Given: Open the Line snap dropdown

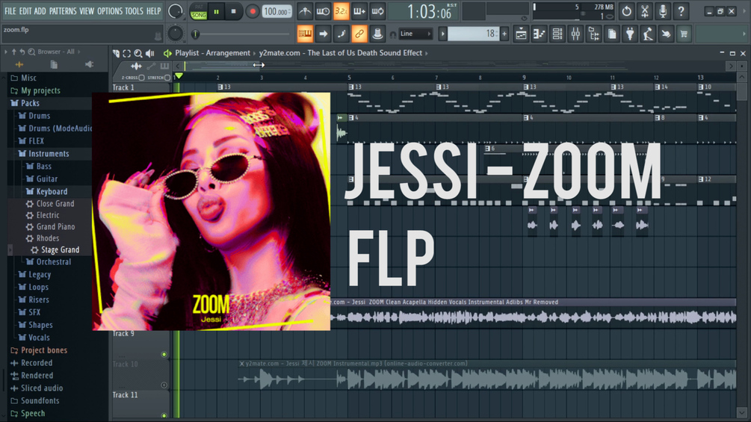Looking at the screenshot, I should [415, 34].
